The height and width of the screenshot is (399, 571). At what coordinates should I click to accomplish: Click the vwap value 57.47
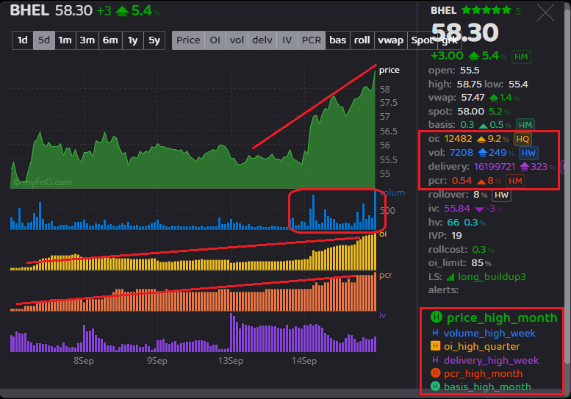473,98
